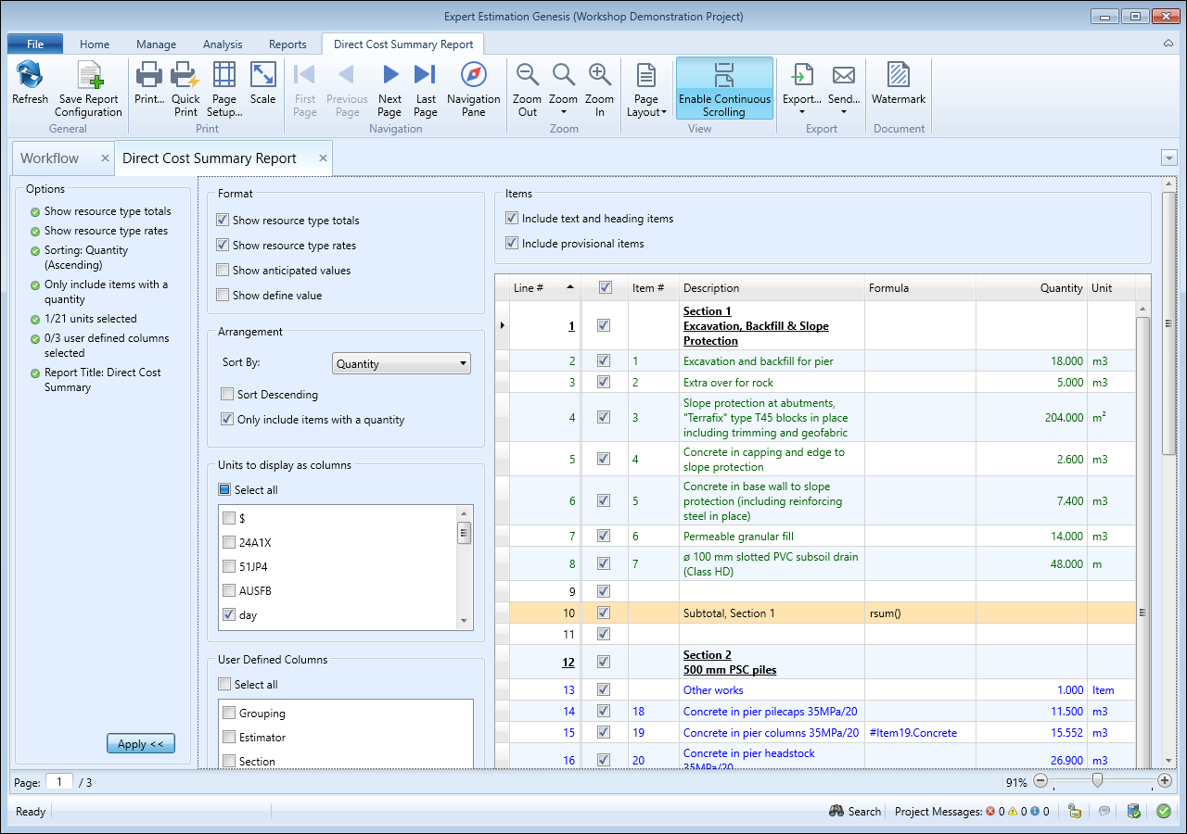Click the zoom slider handle
This screenshot has height=834, width=1187.
coord(1097,781)
